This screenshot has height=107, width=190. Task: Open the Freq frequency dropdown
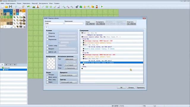(x=71, y=68)
